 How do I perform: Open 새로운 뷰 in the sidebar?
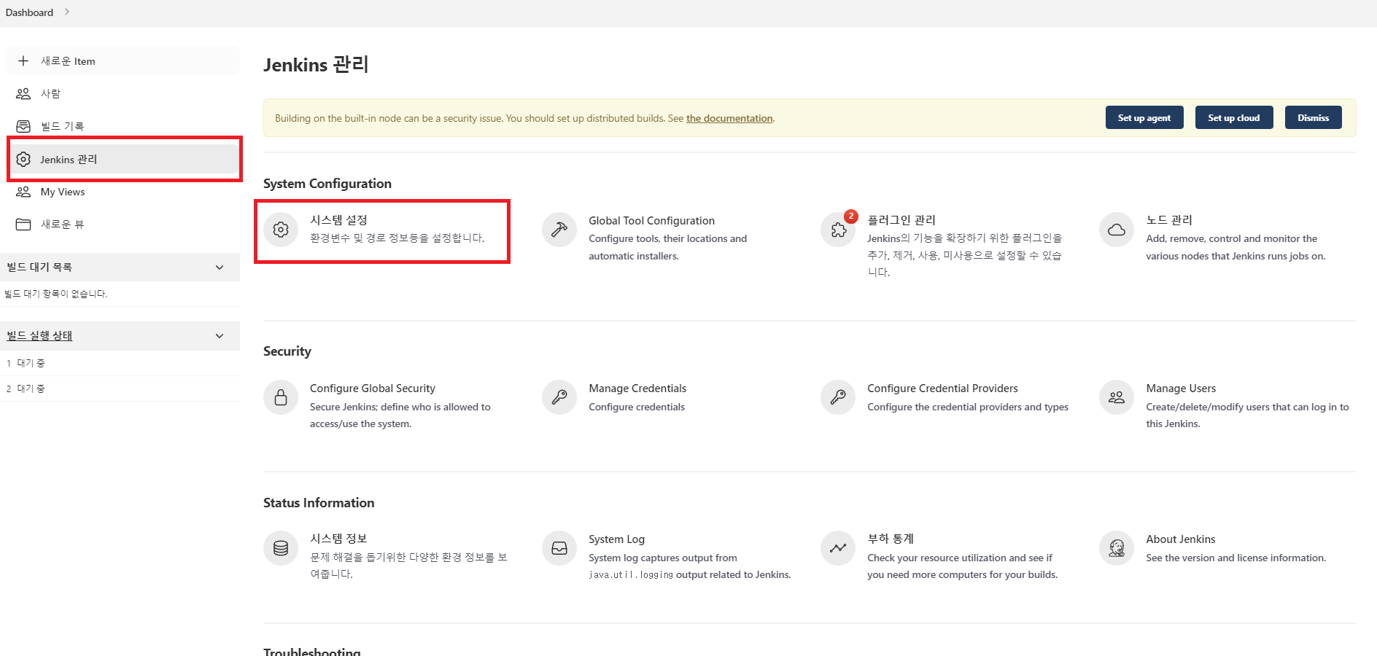point(123,224)
